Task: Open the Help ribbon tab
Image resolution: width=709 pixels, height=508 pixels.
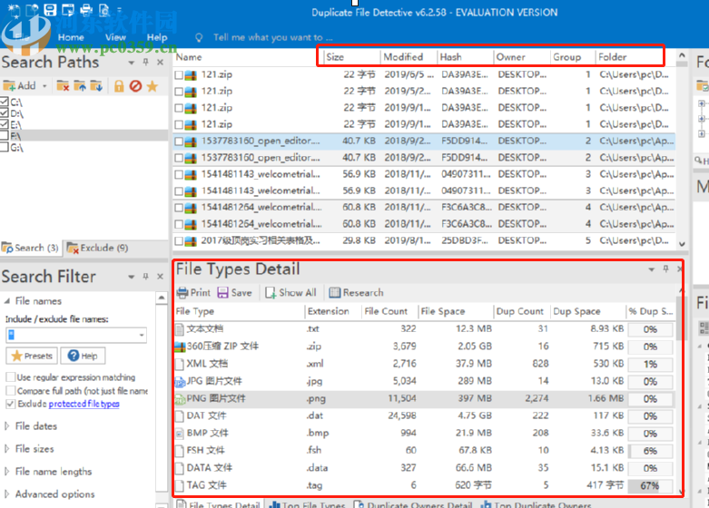Action: [157, 37]
